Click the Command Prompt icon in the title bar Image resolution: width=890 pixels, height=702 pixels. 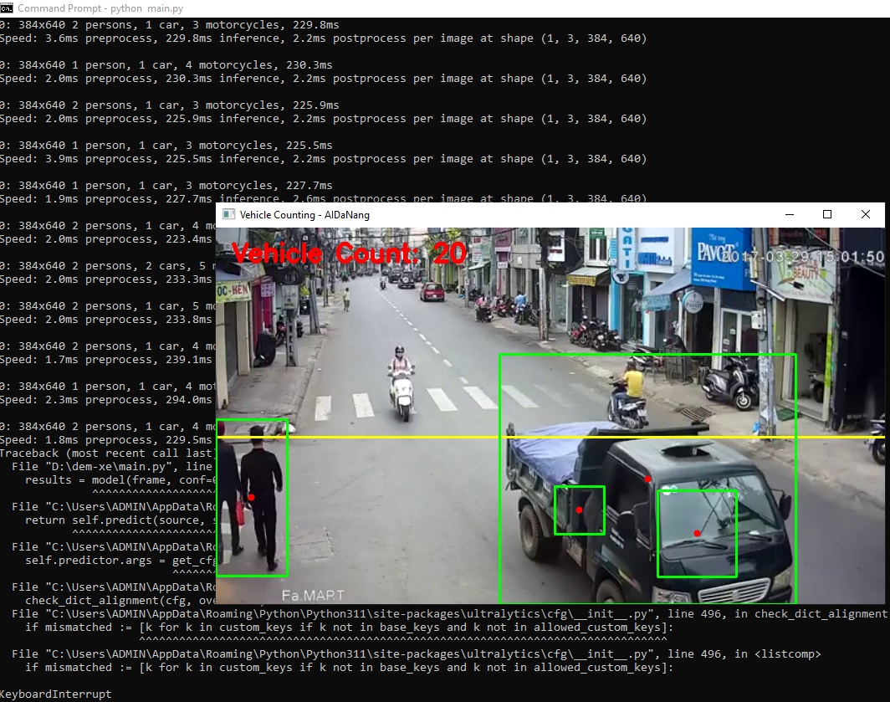coord(7,8)
